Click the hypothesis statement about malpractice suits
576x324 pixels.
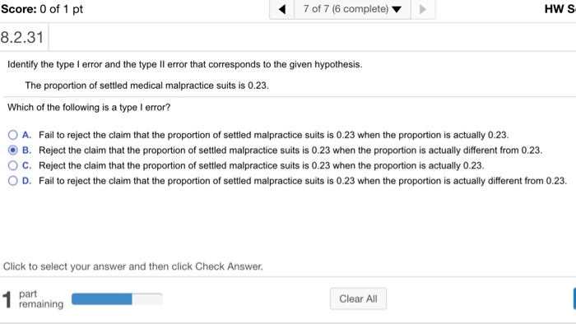(147, 86)
